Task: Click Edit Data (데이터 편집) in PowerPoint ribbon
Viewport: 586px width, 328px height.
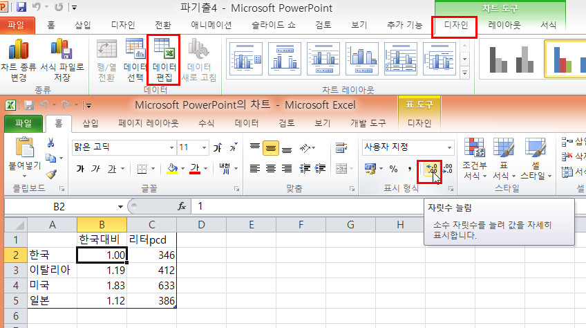Action: coord(164,60)
